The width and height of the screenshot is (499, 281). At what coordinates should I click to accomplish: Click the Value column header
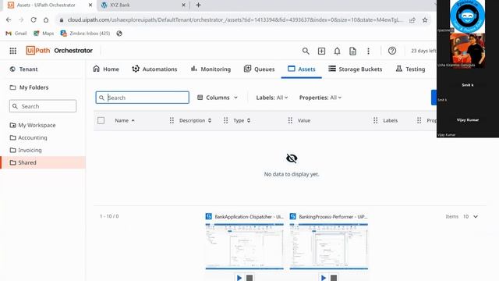pos(304,120)
